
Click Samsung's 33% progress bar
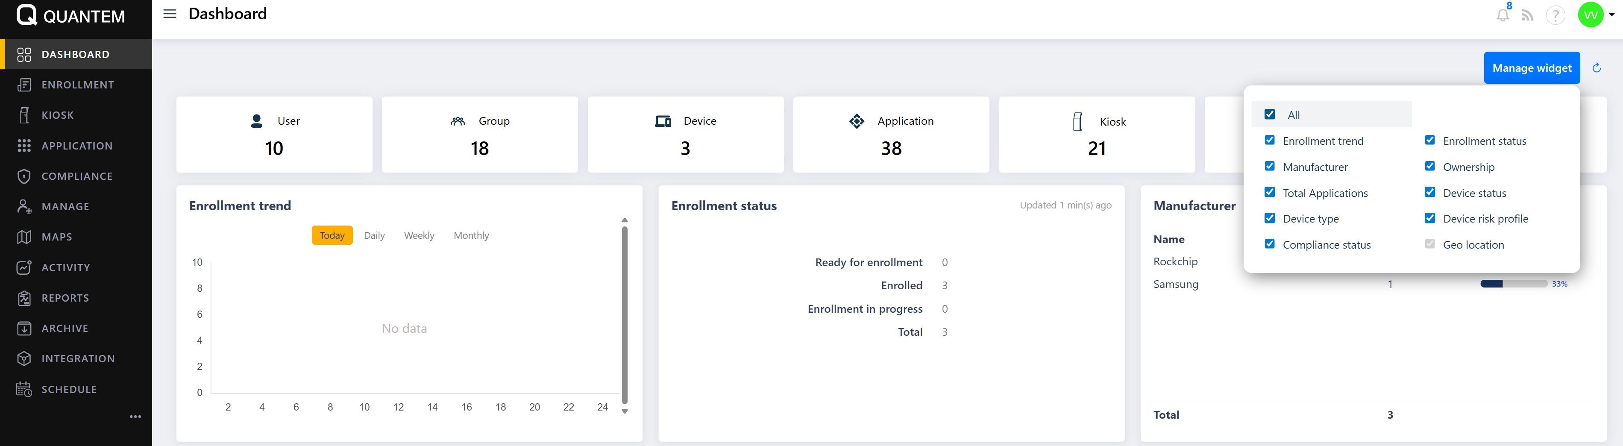coord(1513,284)
